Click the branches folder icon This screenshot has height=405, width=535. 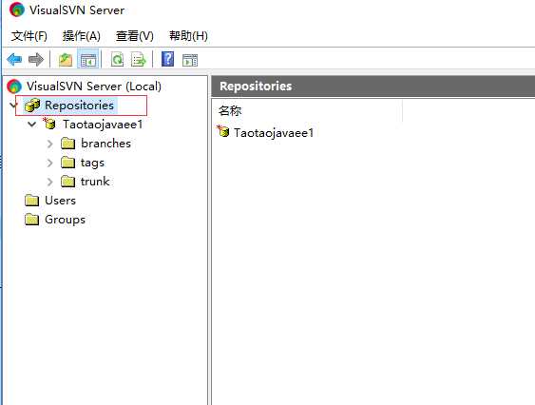pyautogui.click(x=67, y=144)
